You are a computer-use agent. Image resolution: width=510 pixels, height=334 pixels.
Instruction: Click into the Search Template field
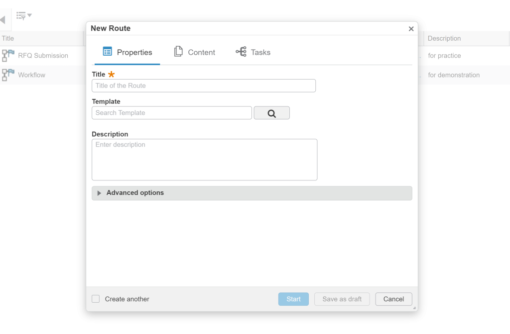click(x=172, y=113)
